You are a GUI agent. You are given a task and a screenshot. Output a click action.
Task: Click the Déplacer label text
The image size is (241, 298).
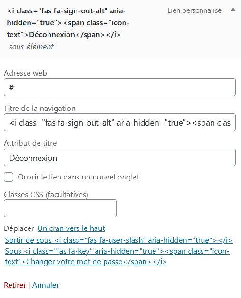[x=19, y=228]
